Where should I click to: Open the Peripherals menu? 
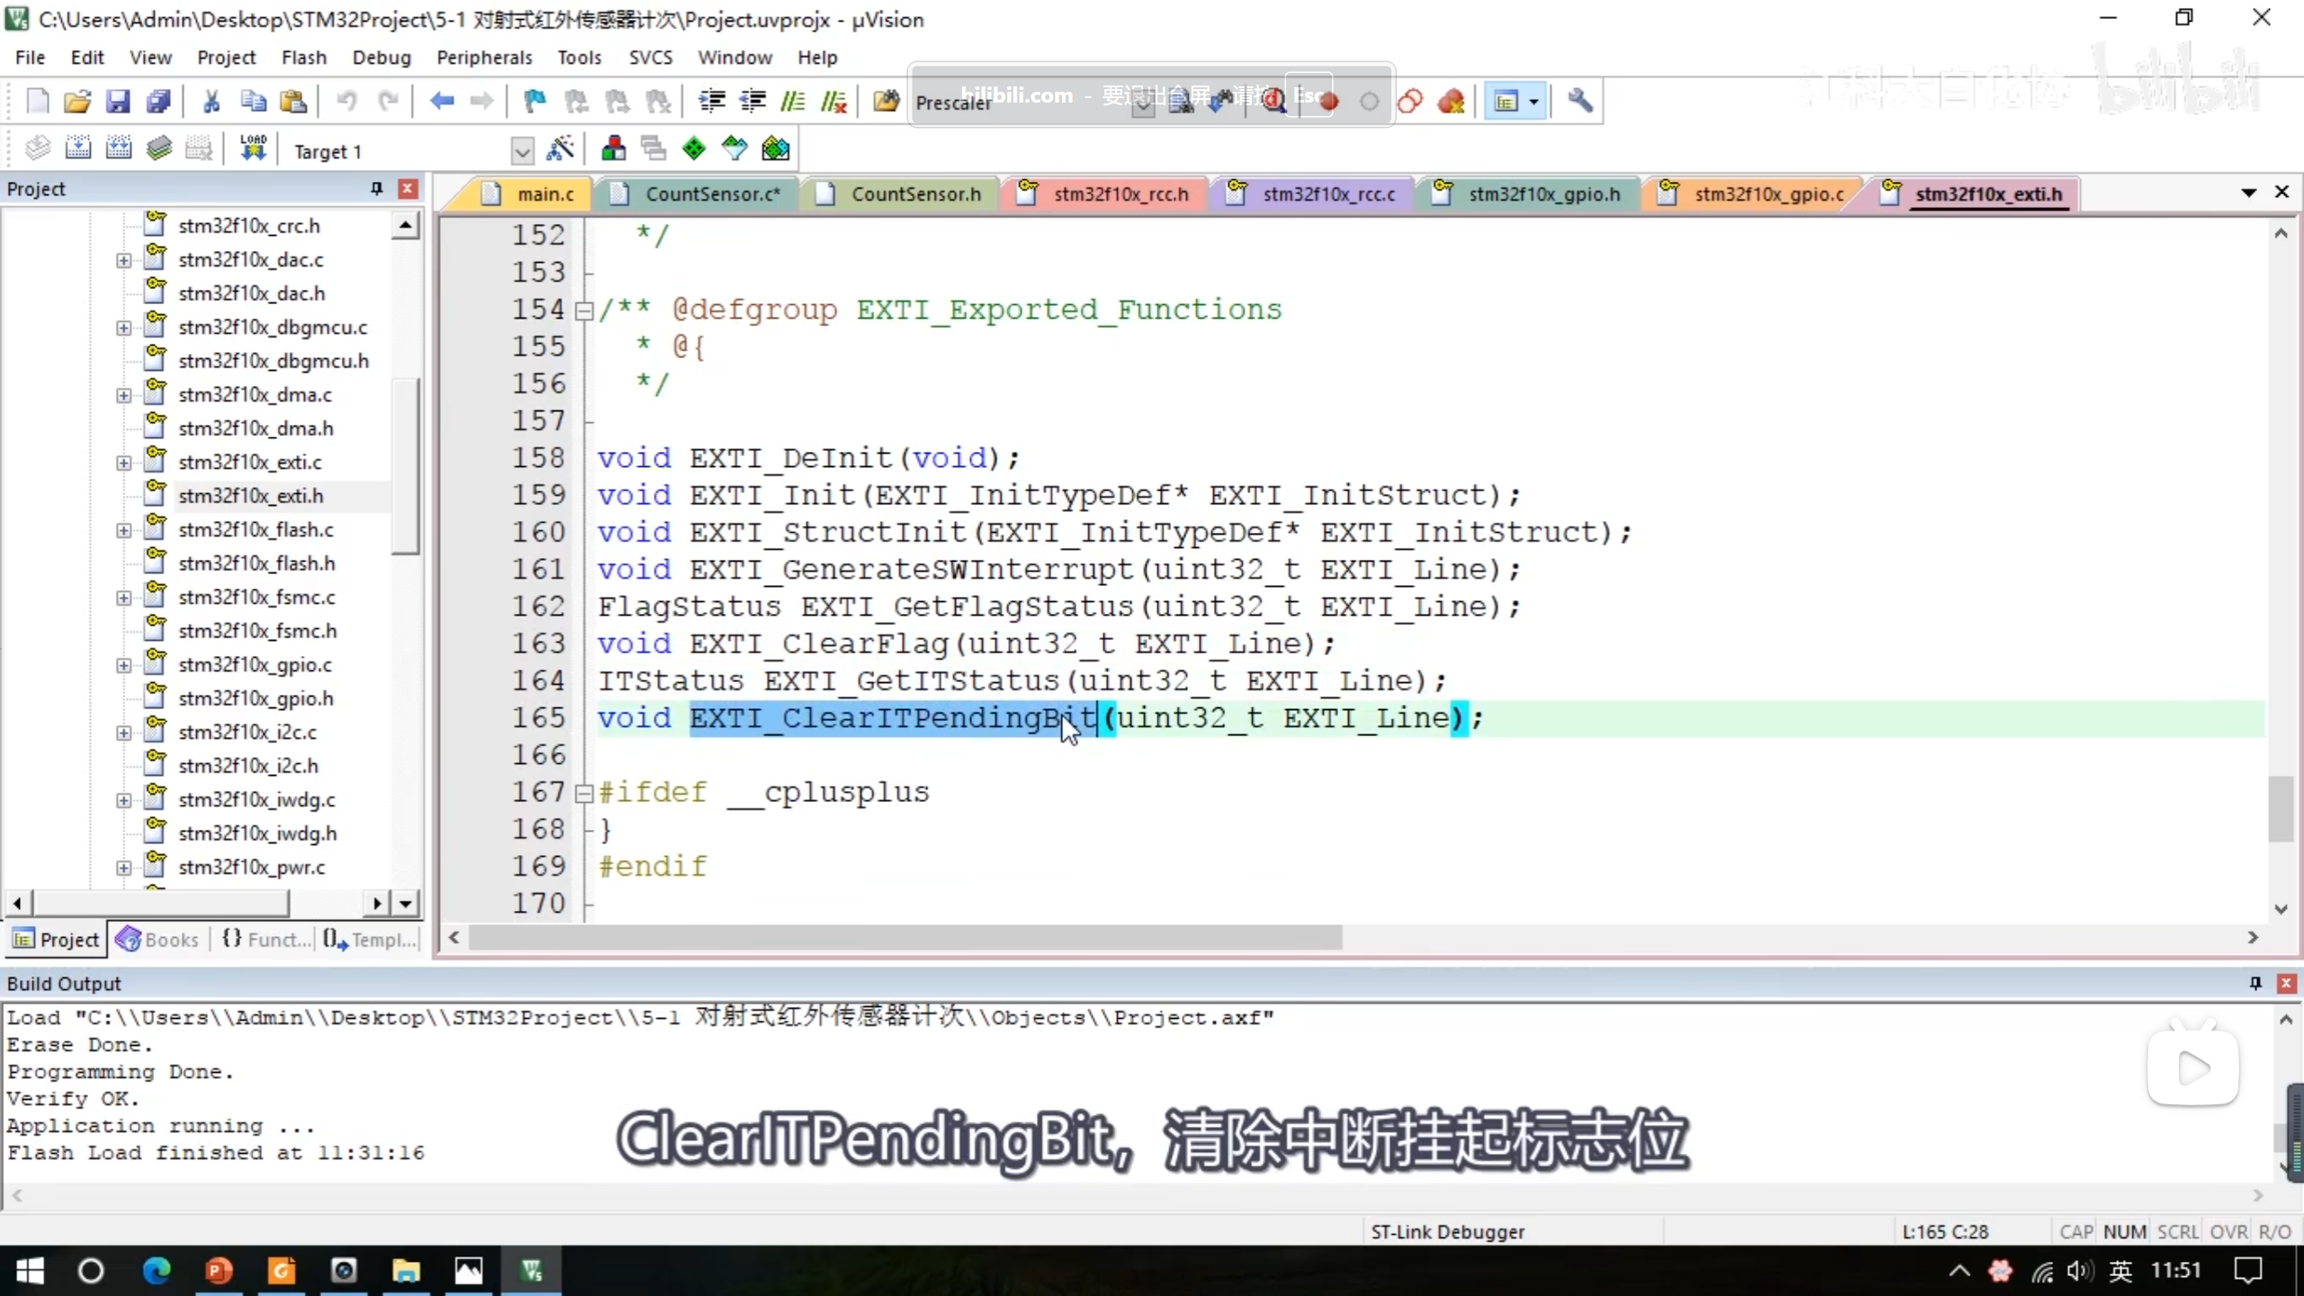pyautogui.click(x=484, y=58)
